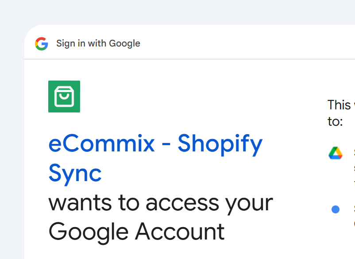Select the "to:" label
This screenshot has width=355, height=259.
point(333,121)
